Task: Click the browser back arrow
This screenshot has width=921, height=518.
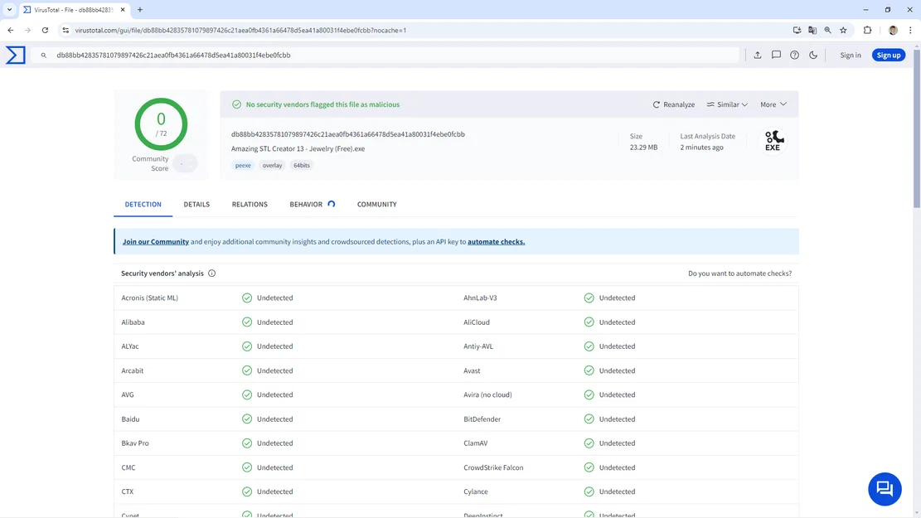Action: tap(11, 30)
